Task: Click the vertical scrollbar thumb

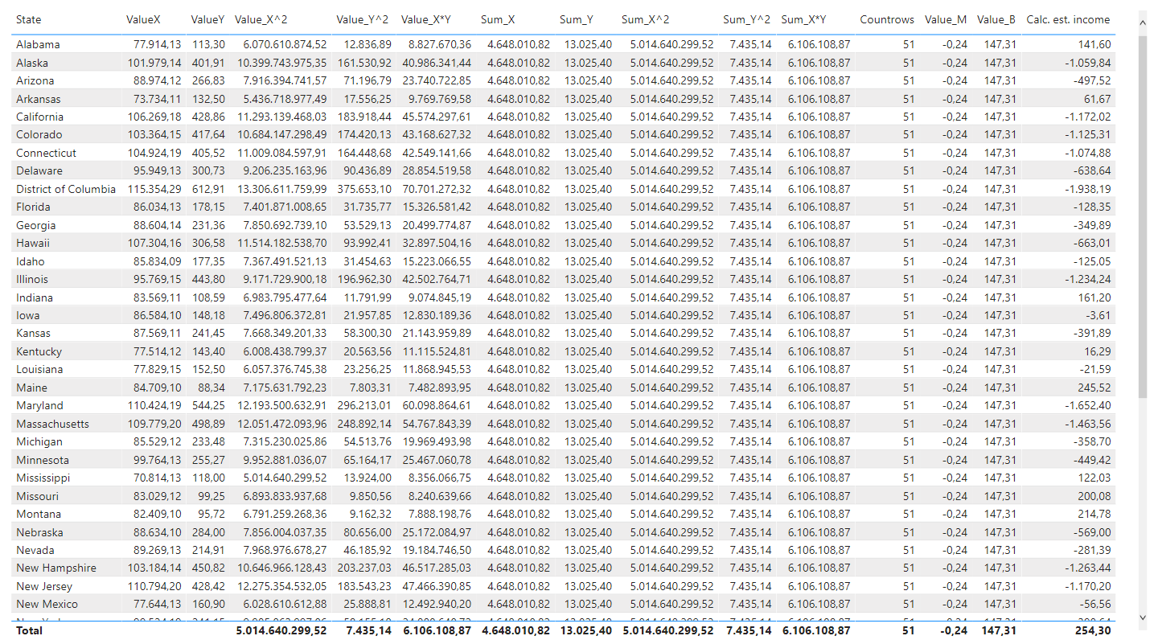Action: coord(1143,217)
